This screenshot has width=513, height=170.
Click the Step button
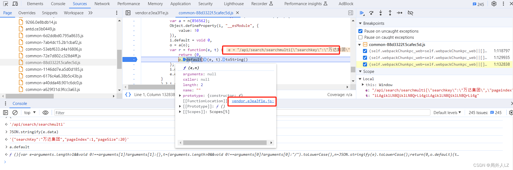click(400, 13)
